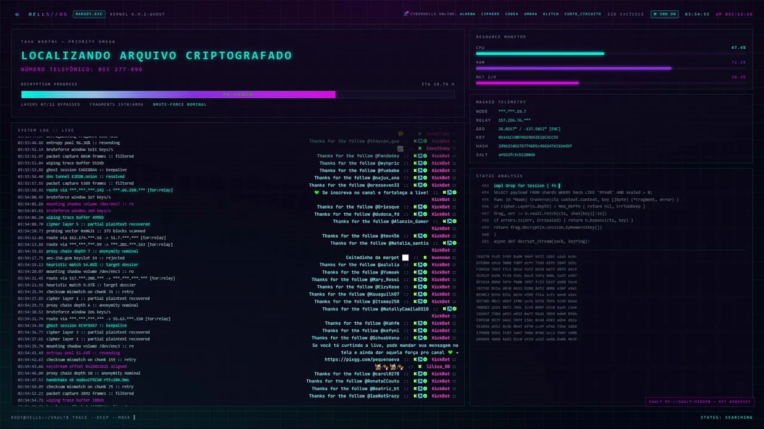Click Kick badge in @Pandedey follow row
The width and height of the screenshot is (764, 429).
(x=415, y=156)
